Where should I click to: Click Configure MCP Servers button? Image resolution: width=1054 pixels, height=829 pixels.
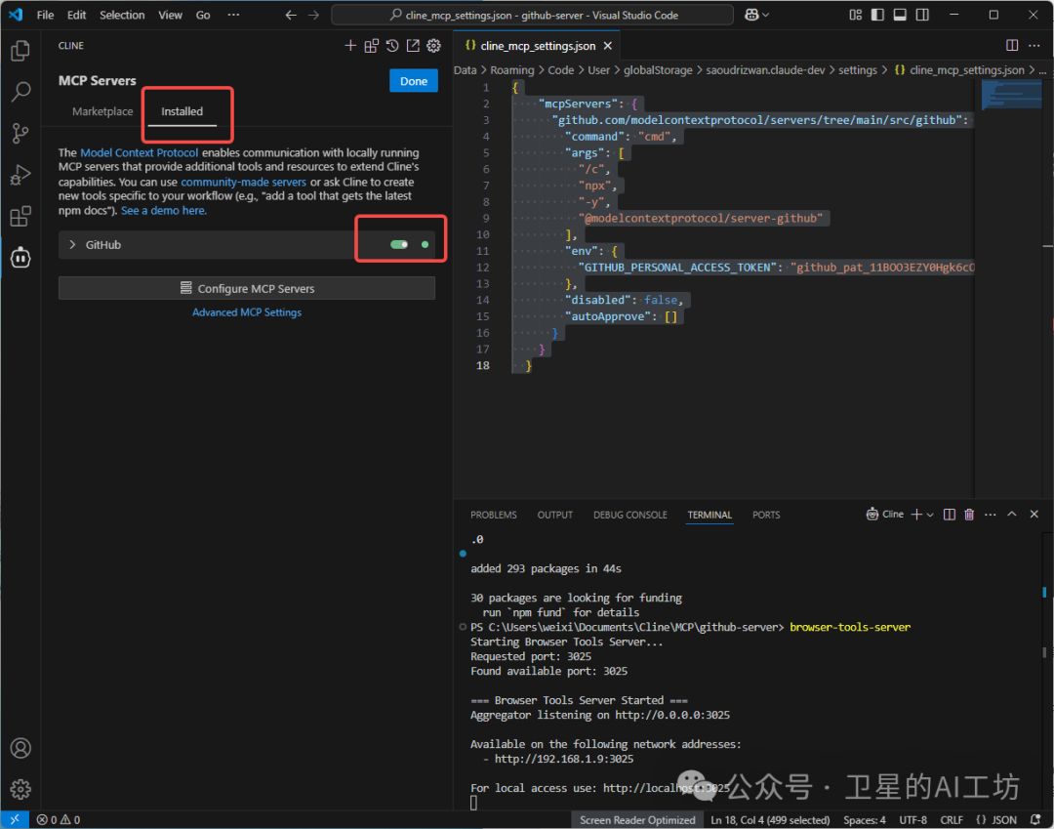[247, 288]
